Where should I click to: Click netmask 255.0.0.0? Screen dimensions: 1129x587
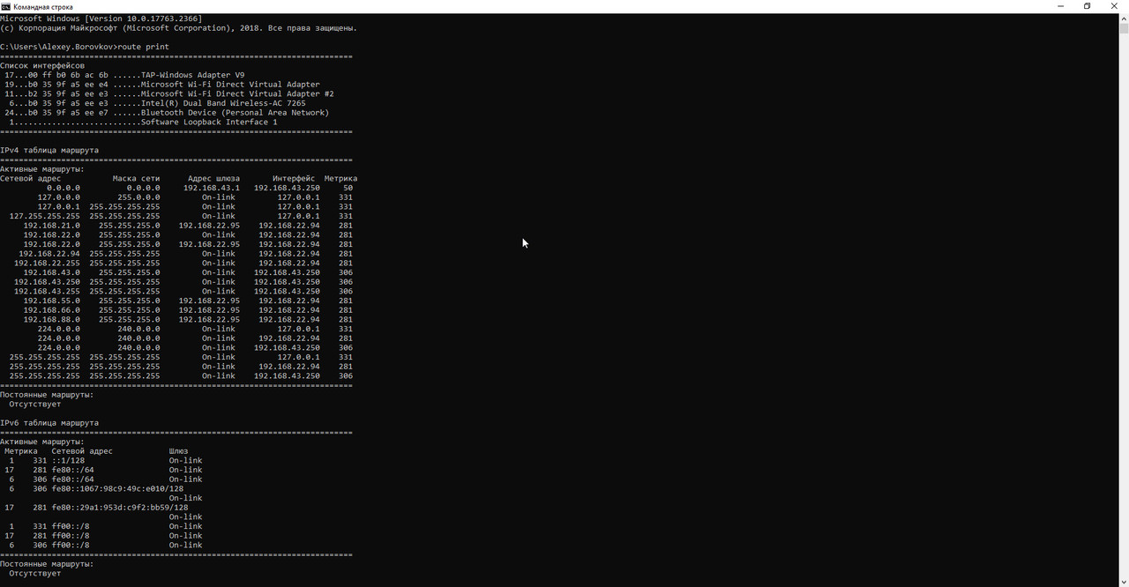point(138,197)
